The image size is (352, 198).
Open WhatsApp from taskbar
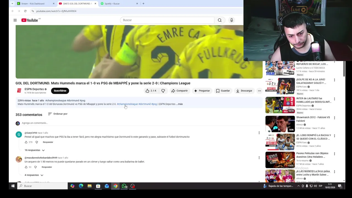tap(124, 186)
